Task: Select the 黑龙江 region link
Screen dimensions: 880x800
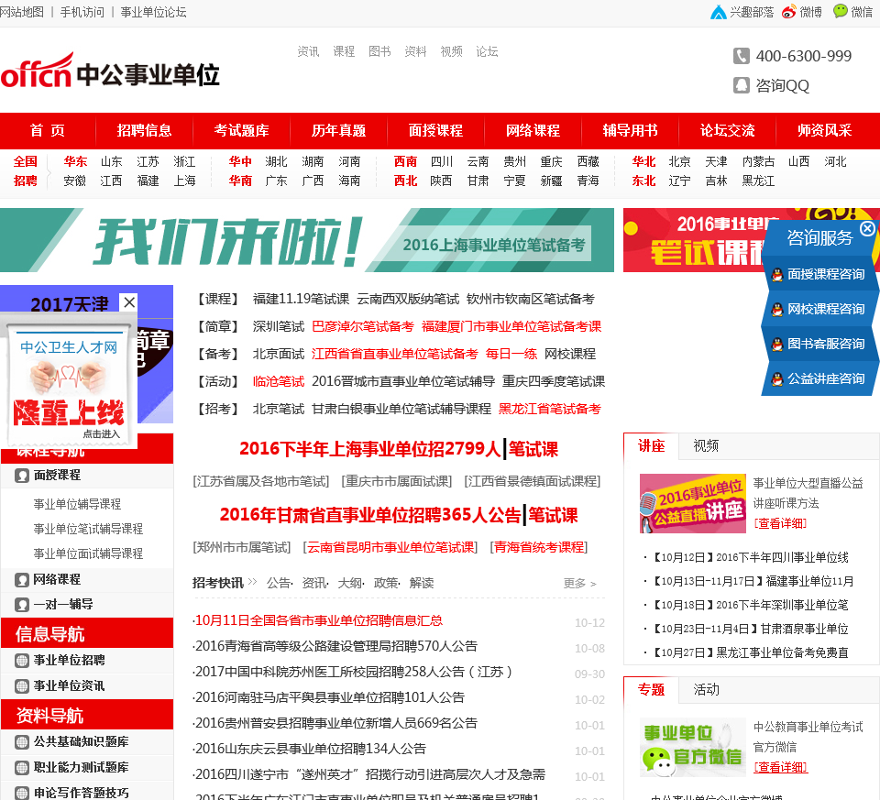Action: [x=758, y=181]
